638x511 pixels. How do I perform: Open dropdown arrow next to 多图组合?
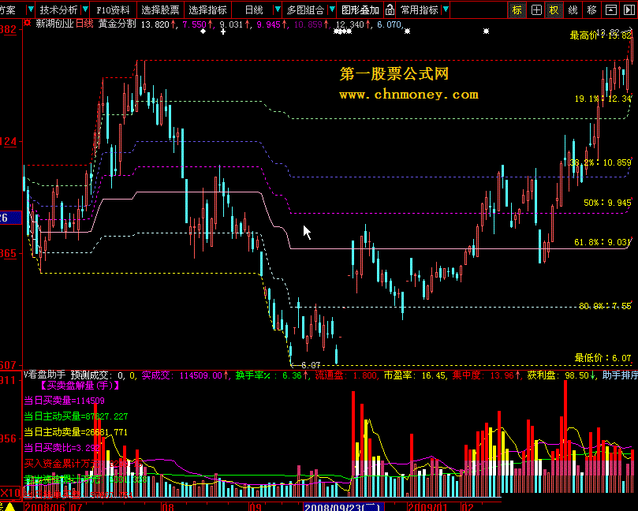[x=331, y=9]
